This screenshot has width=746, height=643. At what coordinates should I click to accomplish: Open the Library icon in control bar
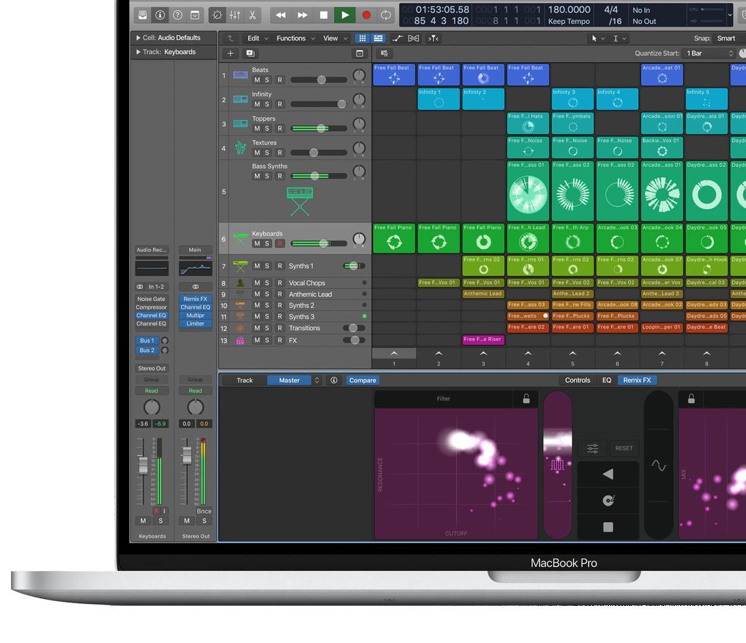(x=143, y=15)
